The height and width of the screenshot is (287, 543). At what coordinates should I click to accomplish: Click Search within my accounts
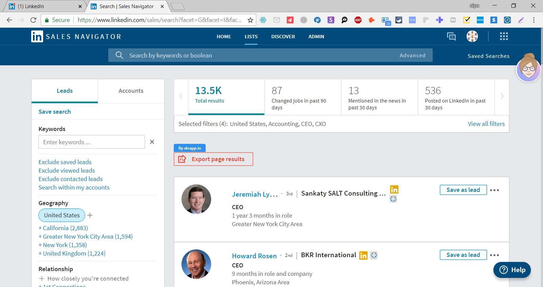point(74,187)
